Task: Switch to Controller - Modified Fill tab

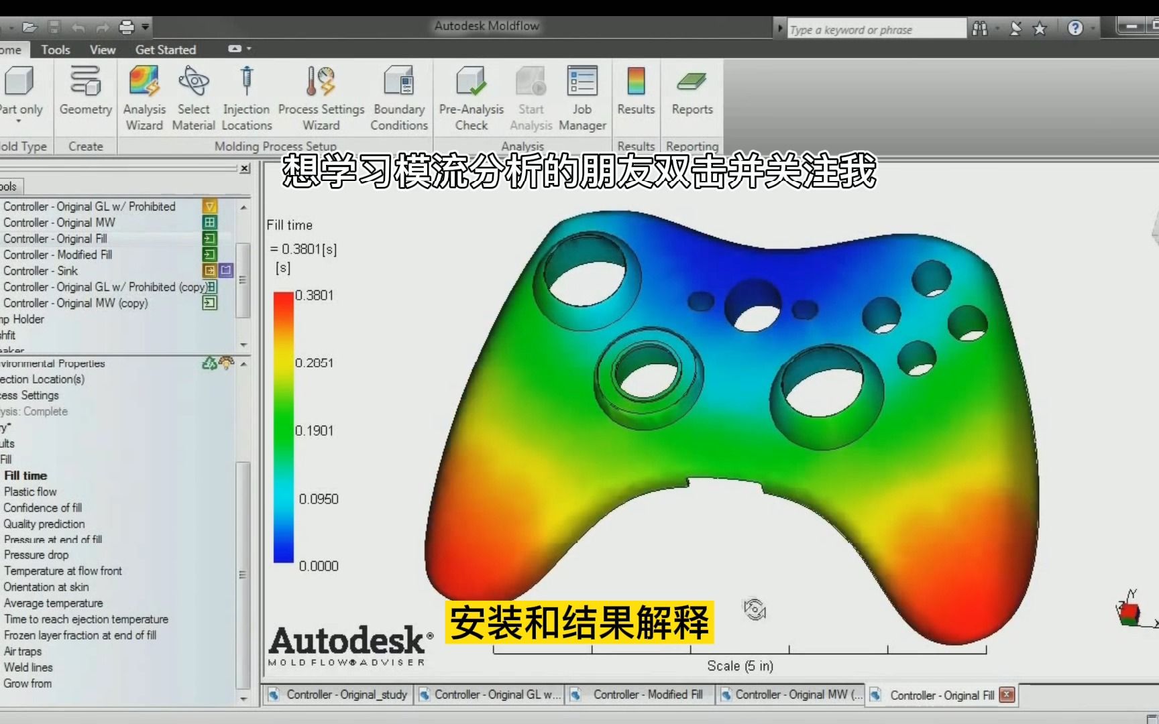Action: click(641, 695)
